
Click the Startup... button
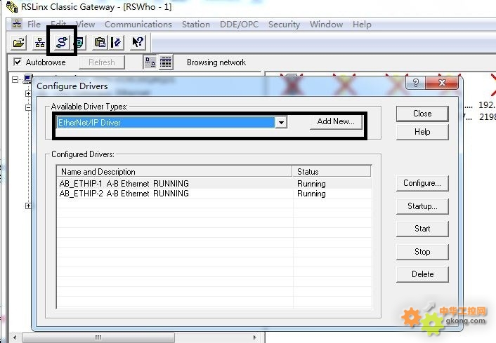(422, 206)
